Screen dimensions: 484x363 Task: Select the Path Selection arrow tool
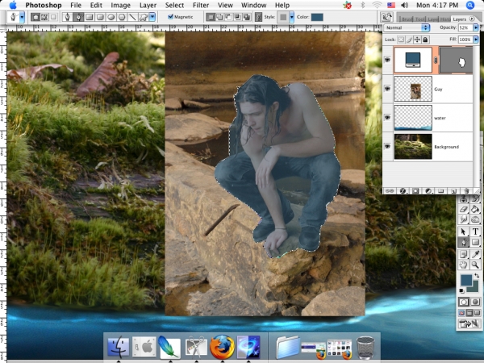click(463, 232)
